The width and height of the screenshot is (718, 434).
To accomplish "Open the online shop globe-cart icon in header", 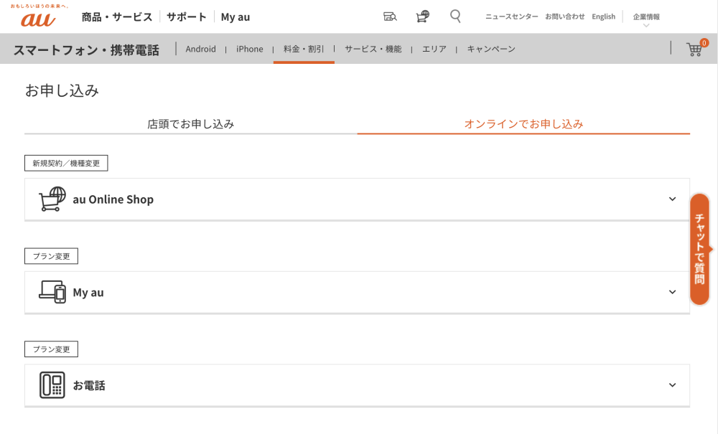I will [423, 16].
